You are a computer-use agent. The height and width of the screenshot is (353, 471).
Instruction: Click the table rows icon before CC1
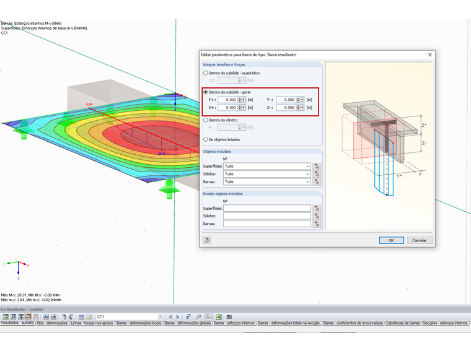click(x=81, y=316)
